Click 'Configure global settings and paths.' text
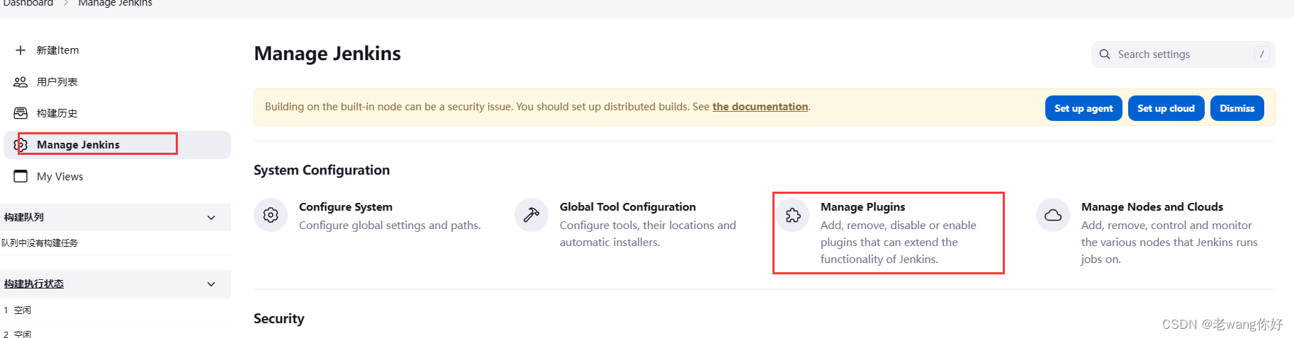The image size is (1294, 338). pyautogui.click(x=390, y=226)
